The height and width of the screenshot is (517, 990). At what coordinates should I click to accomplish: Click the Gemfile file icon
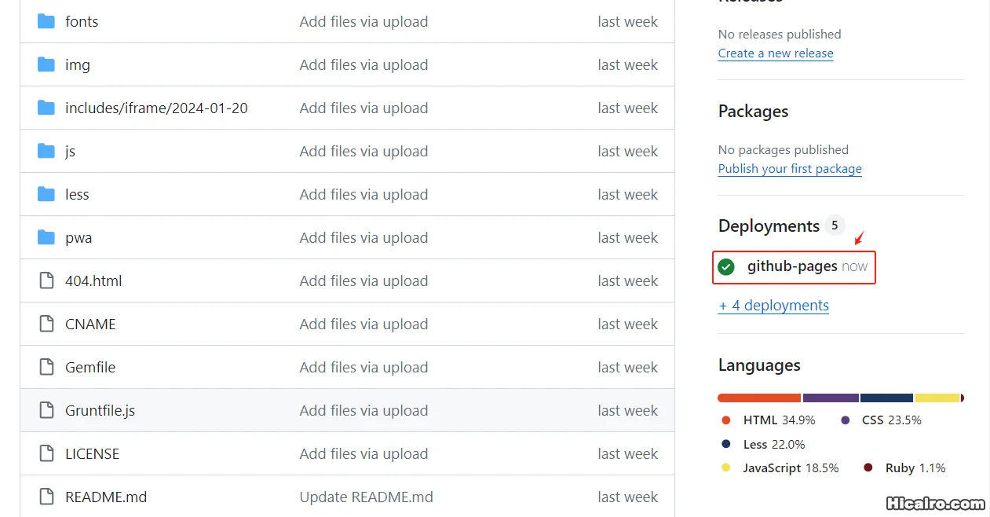tap(46, 367)
